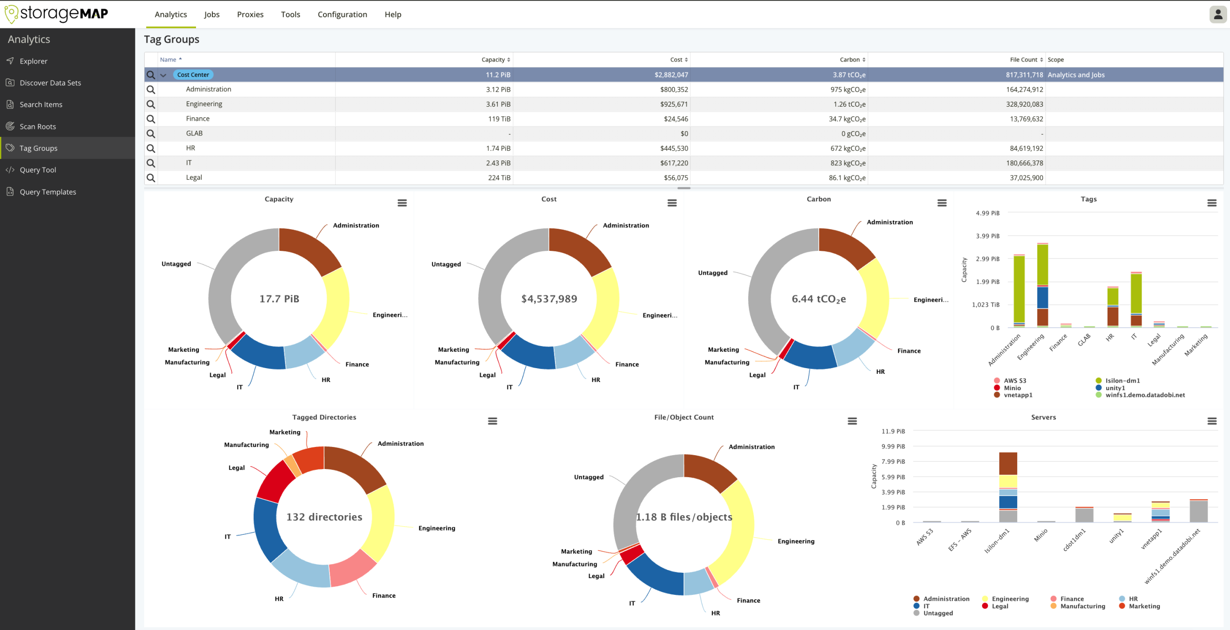This screenshot has width=1230, height=630.
Task: Toggle Untagged legend item in Servers chart
Action: point(937,613)
